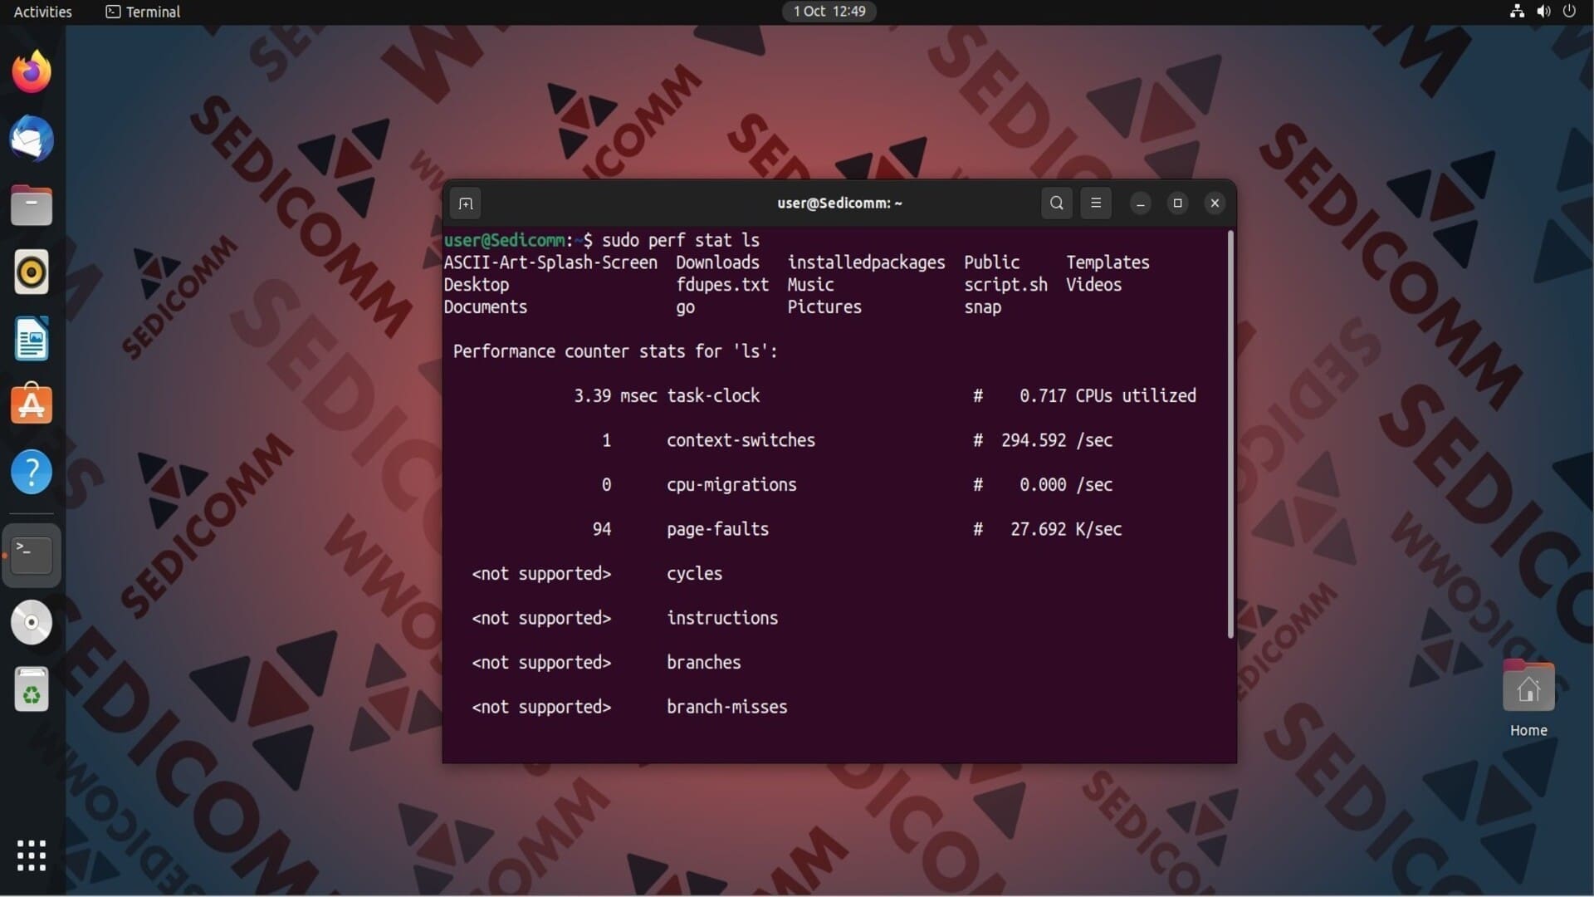Click the 'cycles' counter label
Screen dimensions: 1594x897
694,574
